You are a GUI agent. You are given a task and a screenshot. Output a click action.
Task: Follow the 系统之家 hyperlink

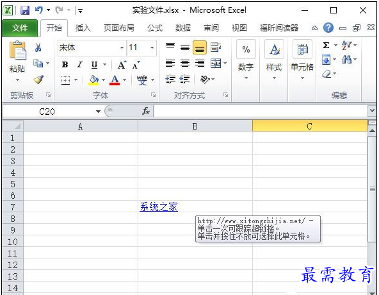[159, 207]
